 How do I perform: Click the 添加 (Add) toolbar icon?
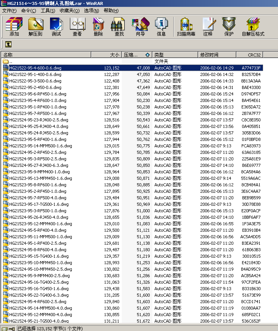14,27
